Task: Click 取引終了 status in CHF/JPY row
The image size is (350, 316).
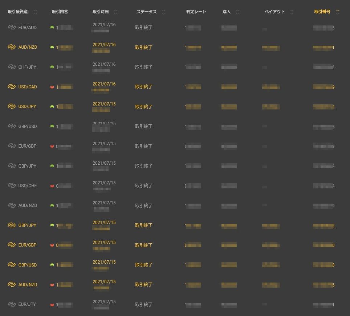Action: pos(144,67)
